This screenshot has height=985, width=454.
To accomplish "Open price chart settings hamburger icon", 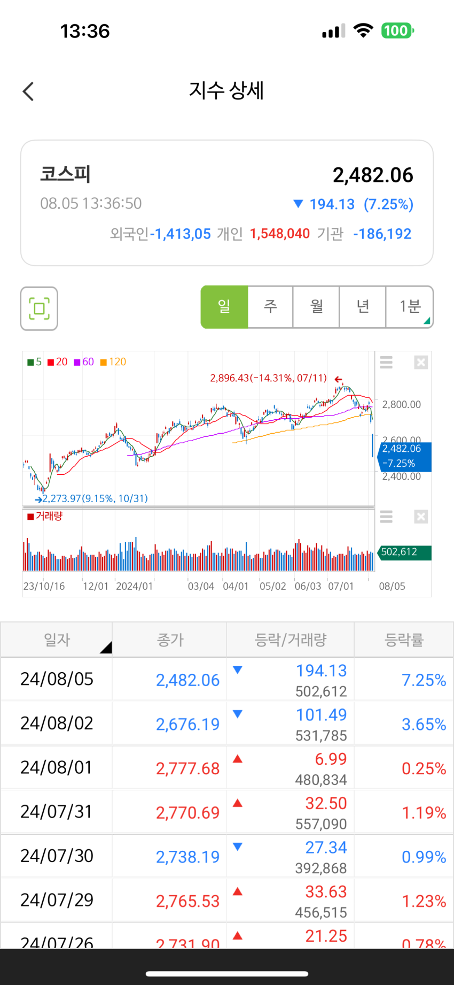I will [386, 363].
